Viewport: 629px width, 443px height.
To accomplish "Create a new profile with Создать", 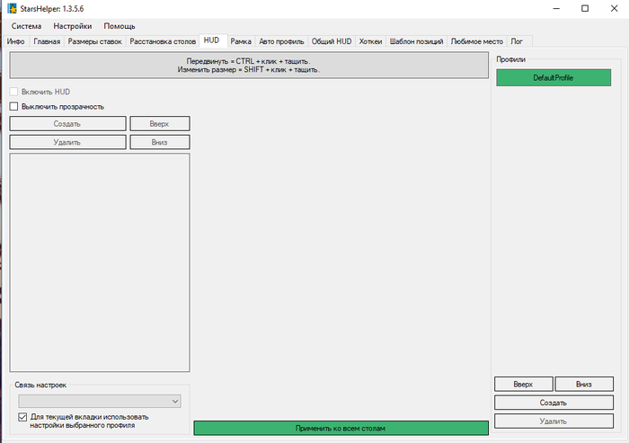I will [554, 403].
